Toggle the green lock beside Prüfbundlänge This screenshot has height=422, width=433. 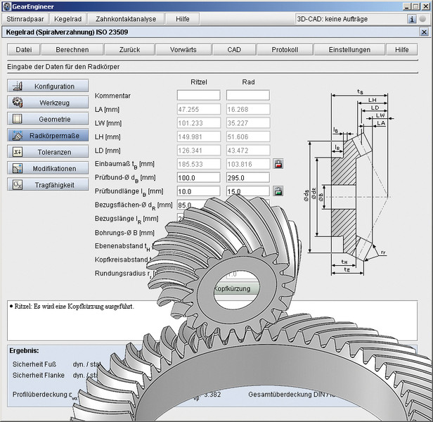click(278, 191)
